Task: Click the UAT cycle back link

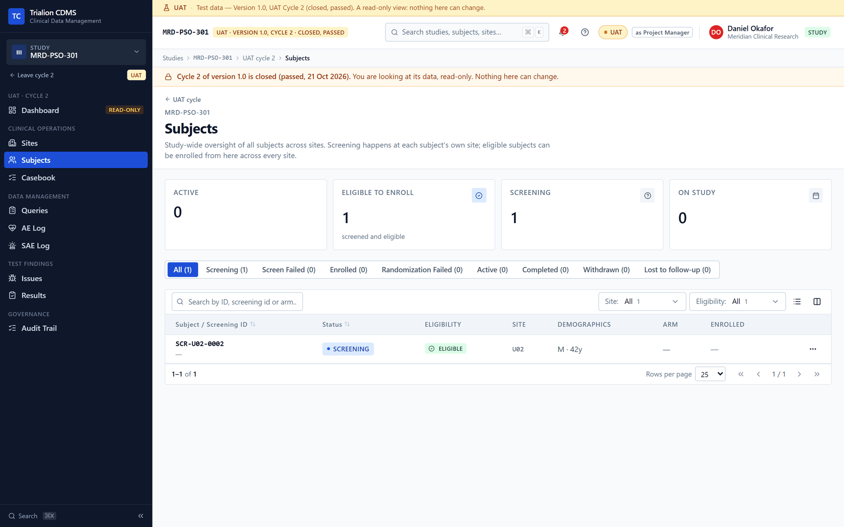Action: click(183, 100)
